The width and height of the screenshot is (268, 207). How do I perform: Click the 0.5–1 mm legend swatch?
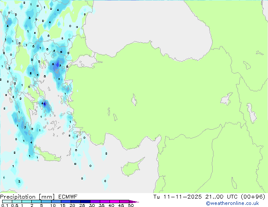17,202
